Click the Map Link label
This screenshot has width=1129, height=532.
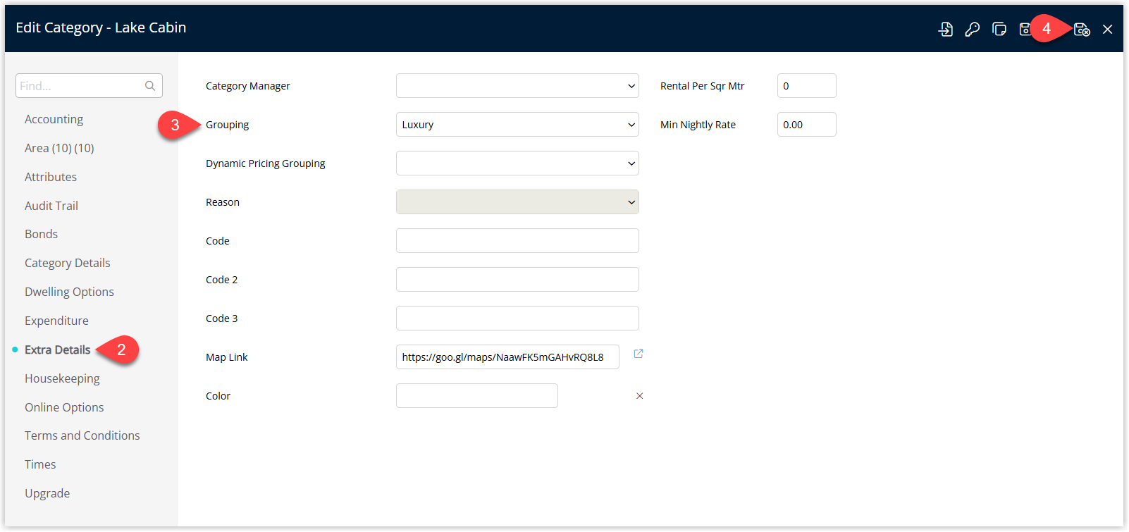tap(227, 357)
